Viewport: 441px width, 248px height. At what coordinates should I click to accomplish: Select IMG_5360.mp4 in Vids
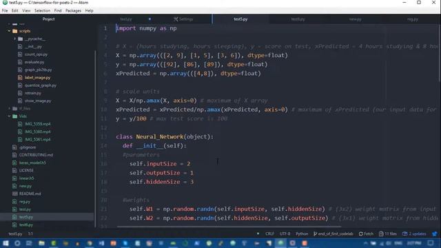click(x=37, y=132)
